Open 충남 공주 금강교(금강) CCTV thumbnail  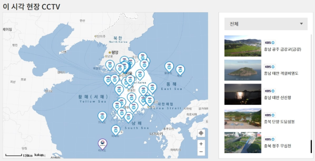point(243,46)
